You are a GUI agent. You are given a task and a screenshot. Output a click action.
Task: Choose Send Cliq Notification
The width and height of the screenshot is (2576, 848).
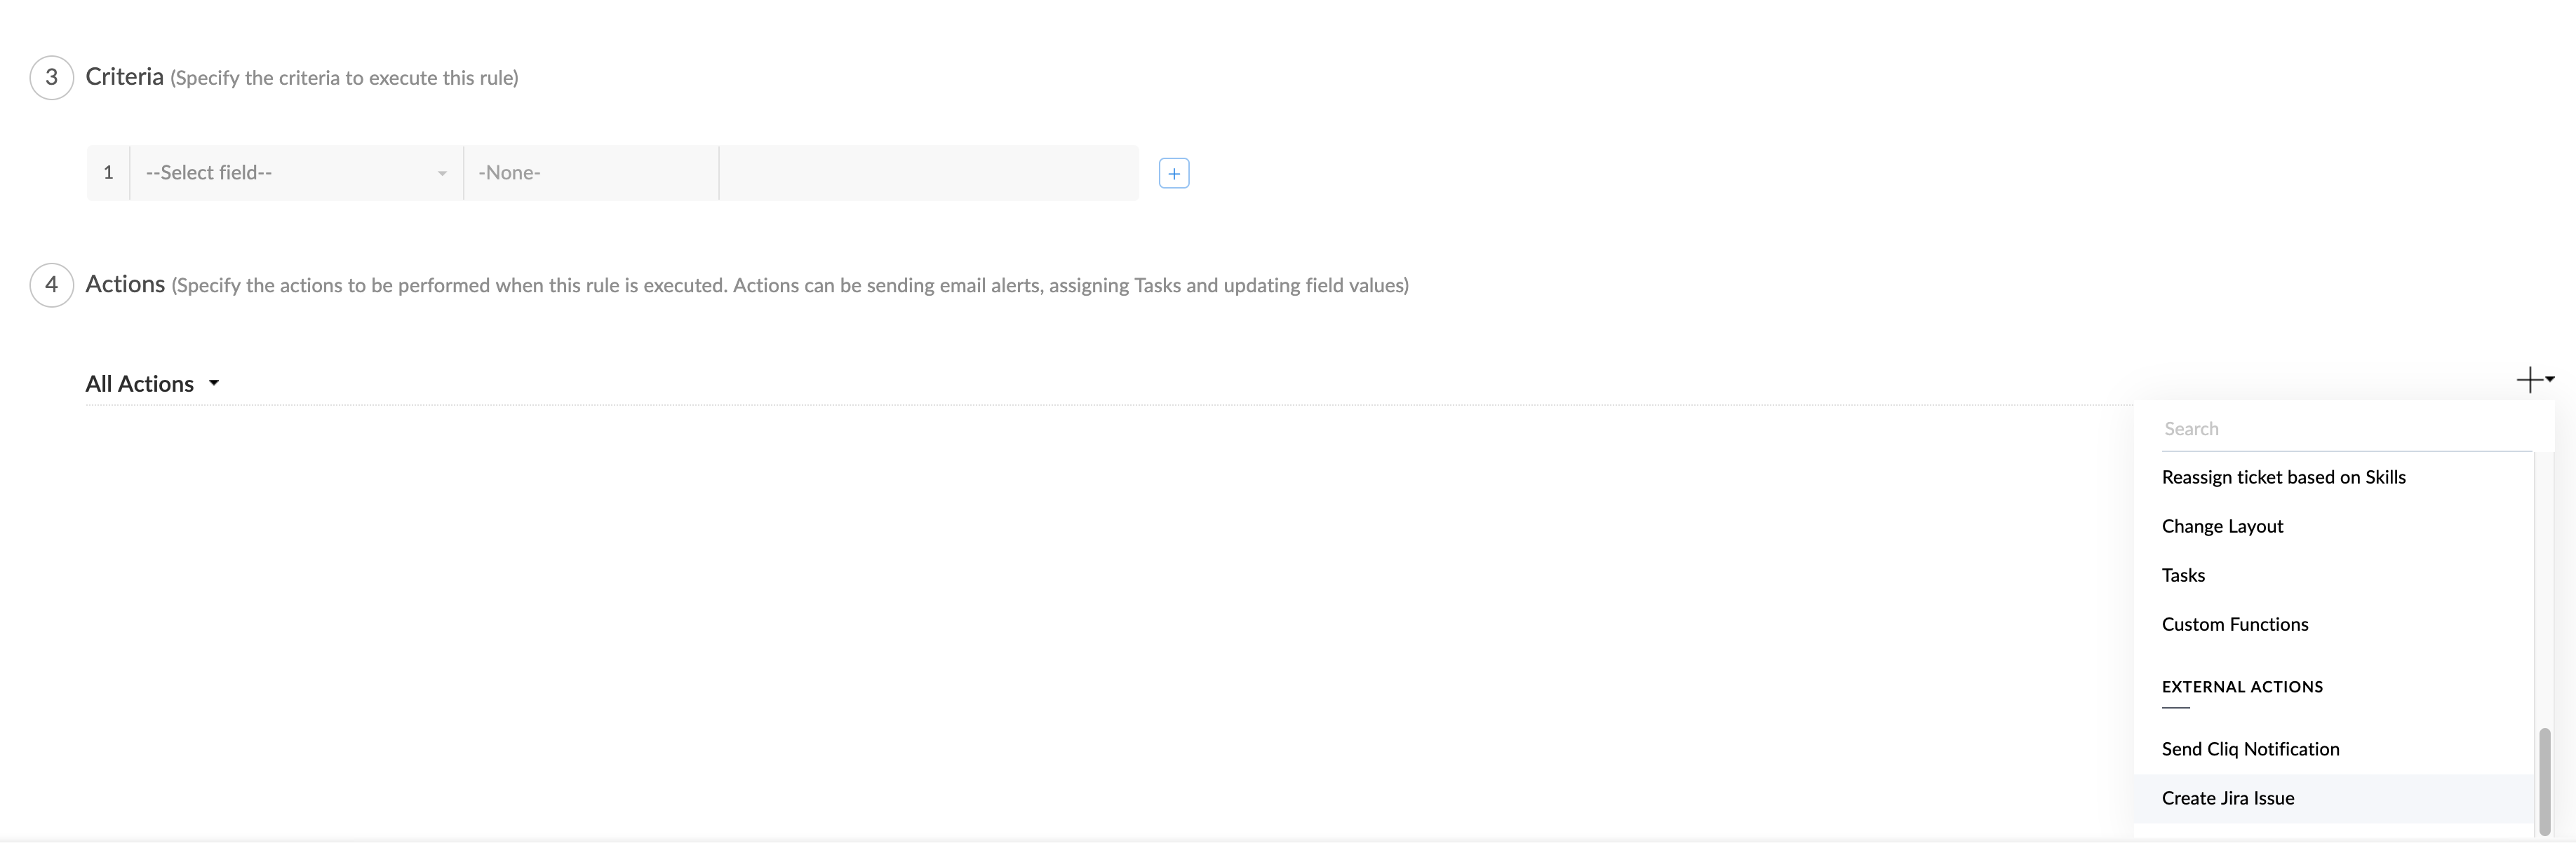[x=2250, y=749]
